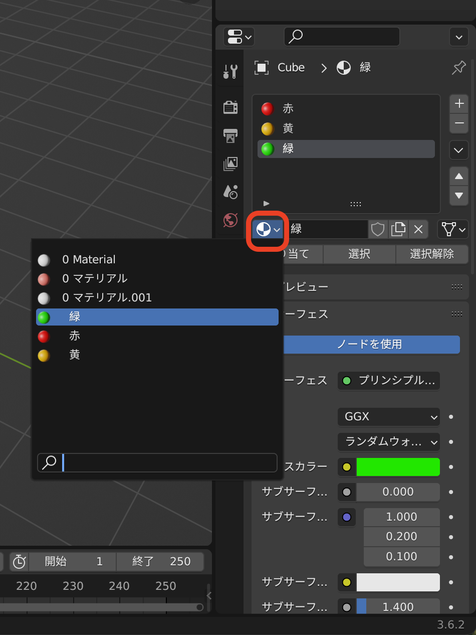Image resolution: width=476 pixels, height=635 pixels.
Task: Select 緑 in the material popup list
Action: (157, 317)
